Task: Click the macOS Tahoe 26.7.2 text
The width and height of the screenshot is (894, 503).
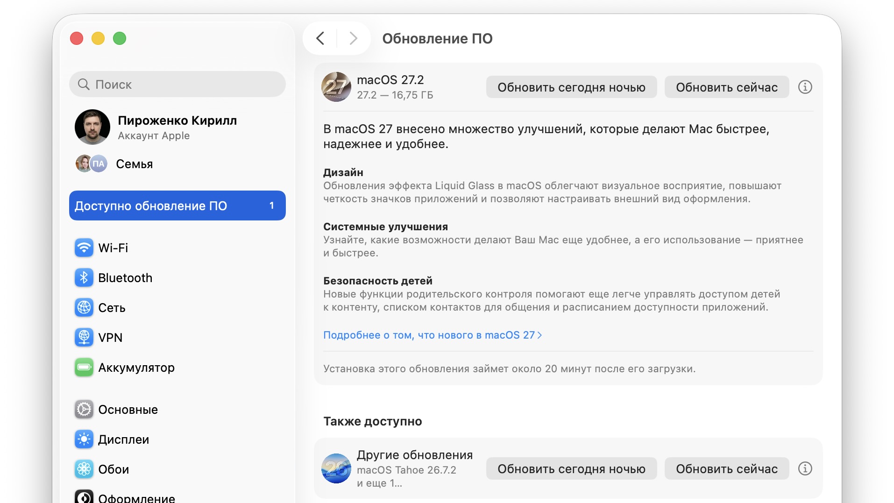Action: coord(406,470)
